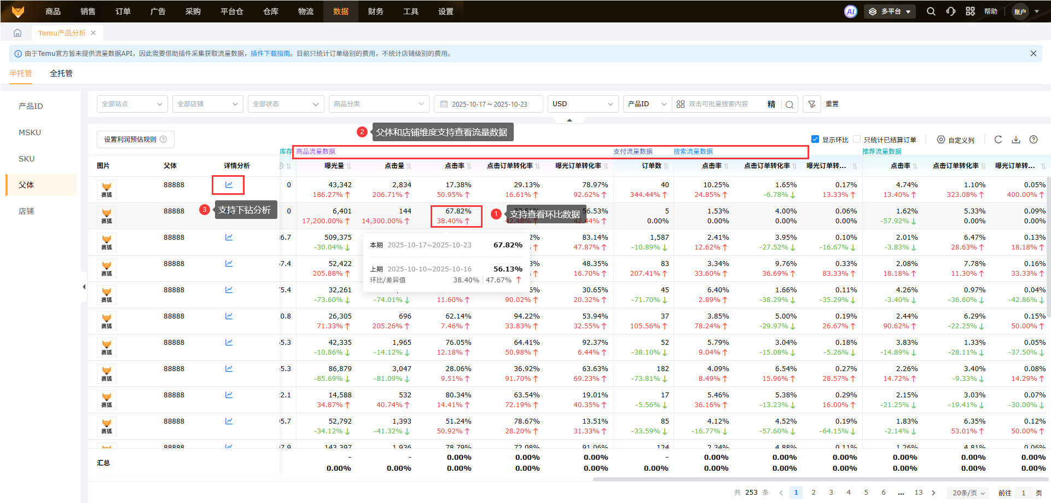This screenshot has height=503, width=1051.
Task: Click the customer service headset icon
Action: [x=951, y=11]
